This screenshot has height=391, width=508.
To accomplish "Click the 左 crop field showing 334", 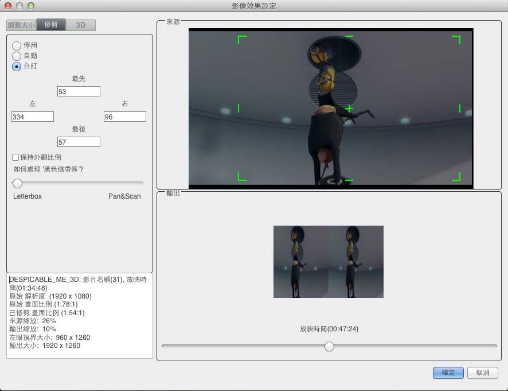I will tap(33, 117).
